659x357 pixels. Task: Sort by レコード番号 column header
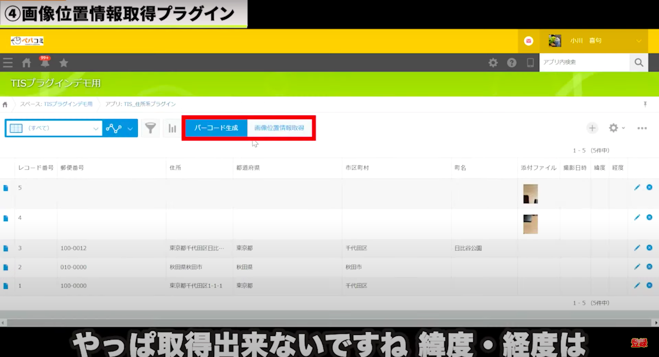[x=36, y=168]
